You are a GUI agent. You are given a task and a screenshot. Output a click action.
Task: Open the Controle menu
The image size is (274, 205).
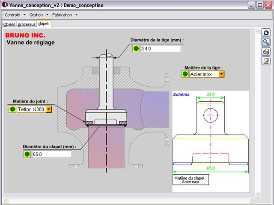tap(12, 15)
